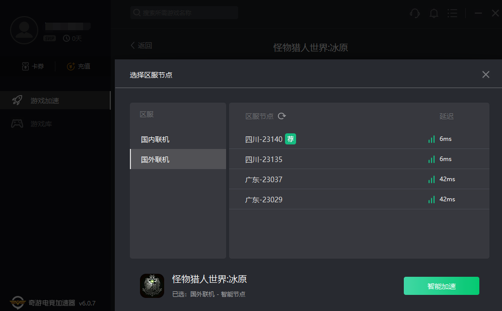502x311 pixels.
Task: Choose node 广东-23029
Action: [359, 199]
